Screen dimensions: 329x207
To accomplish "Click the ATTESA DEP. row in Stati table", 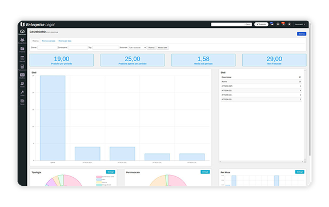I will click(261, 86).
